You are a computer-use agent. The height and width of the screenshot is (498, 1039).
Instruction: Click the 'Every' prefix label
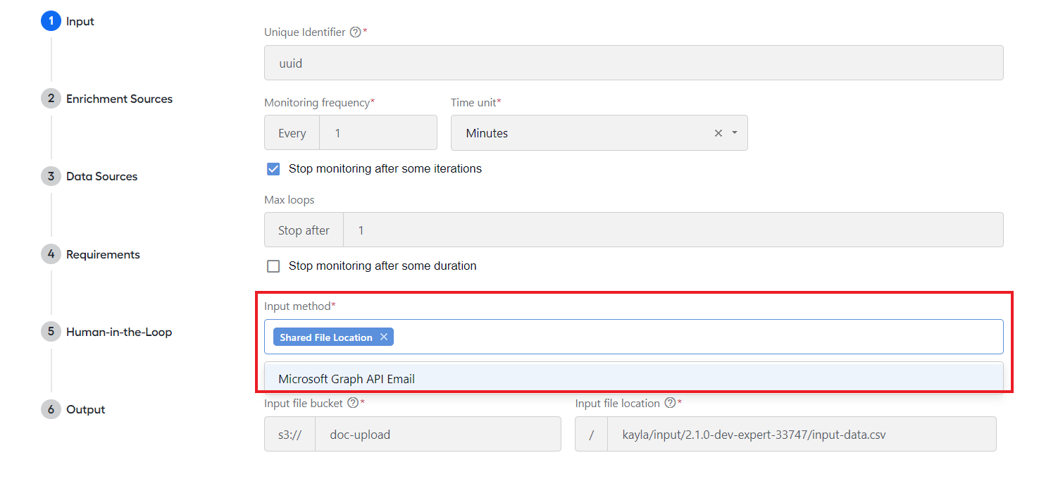pos(292,133)
